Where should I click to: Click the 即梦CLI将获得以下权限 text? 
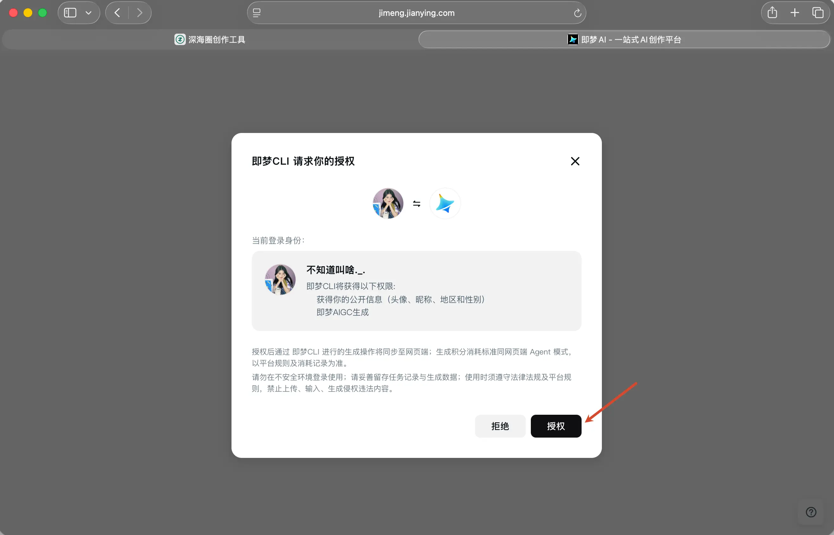coord(351,286)
